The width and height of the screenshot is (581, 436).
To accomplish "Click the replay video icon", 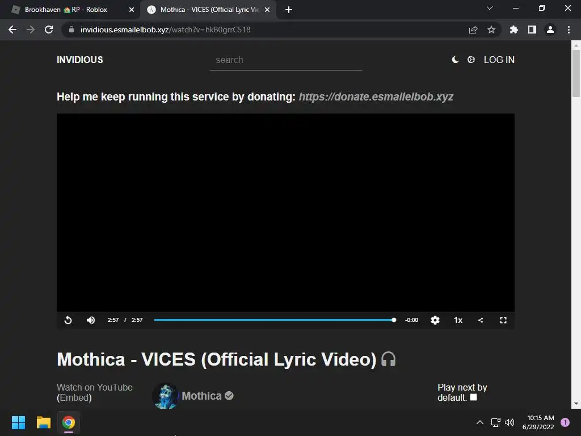I will pyautogui.click(x=68, y=320).
